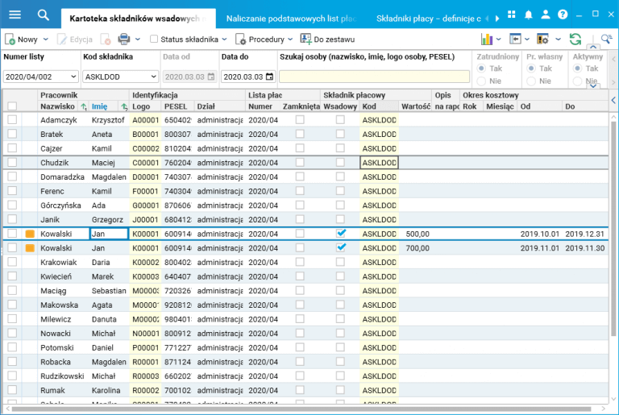Uncheck Wsadowy checkbox on Kowalski 500,00 row
This screenshot has width=619, height=415.
tap(341, 234)
